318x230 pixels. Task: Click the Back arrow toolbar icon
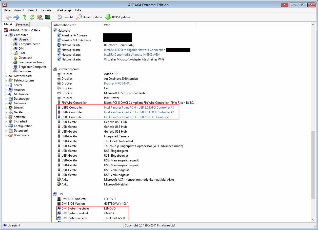[9, 17]
